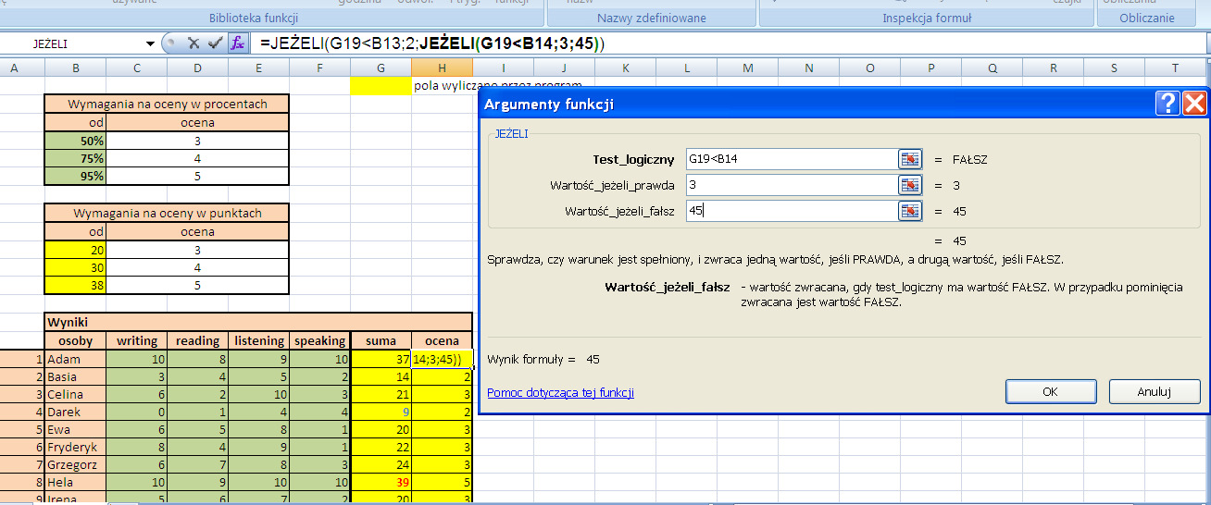Click the help question mark in Argumenty funkcji
This screenshot has height=505, width=1211.
(x=1168, y=104)
